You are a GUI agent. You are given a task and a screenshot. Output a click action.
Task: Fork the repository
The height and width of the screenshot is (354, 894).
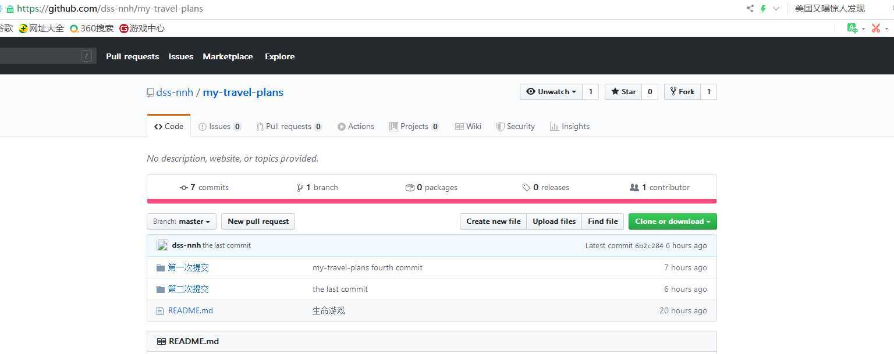point(682,92)
